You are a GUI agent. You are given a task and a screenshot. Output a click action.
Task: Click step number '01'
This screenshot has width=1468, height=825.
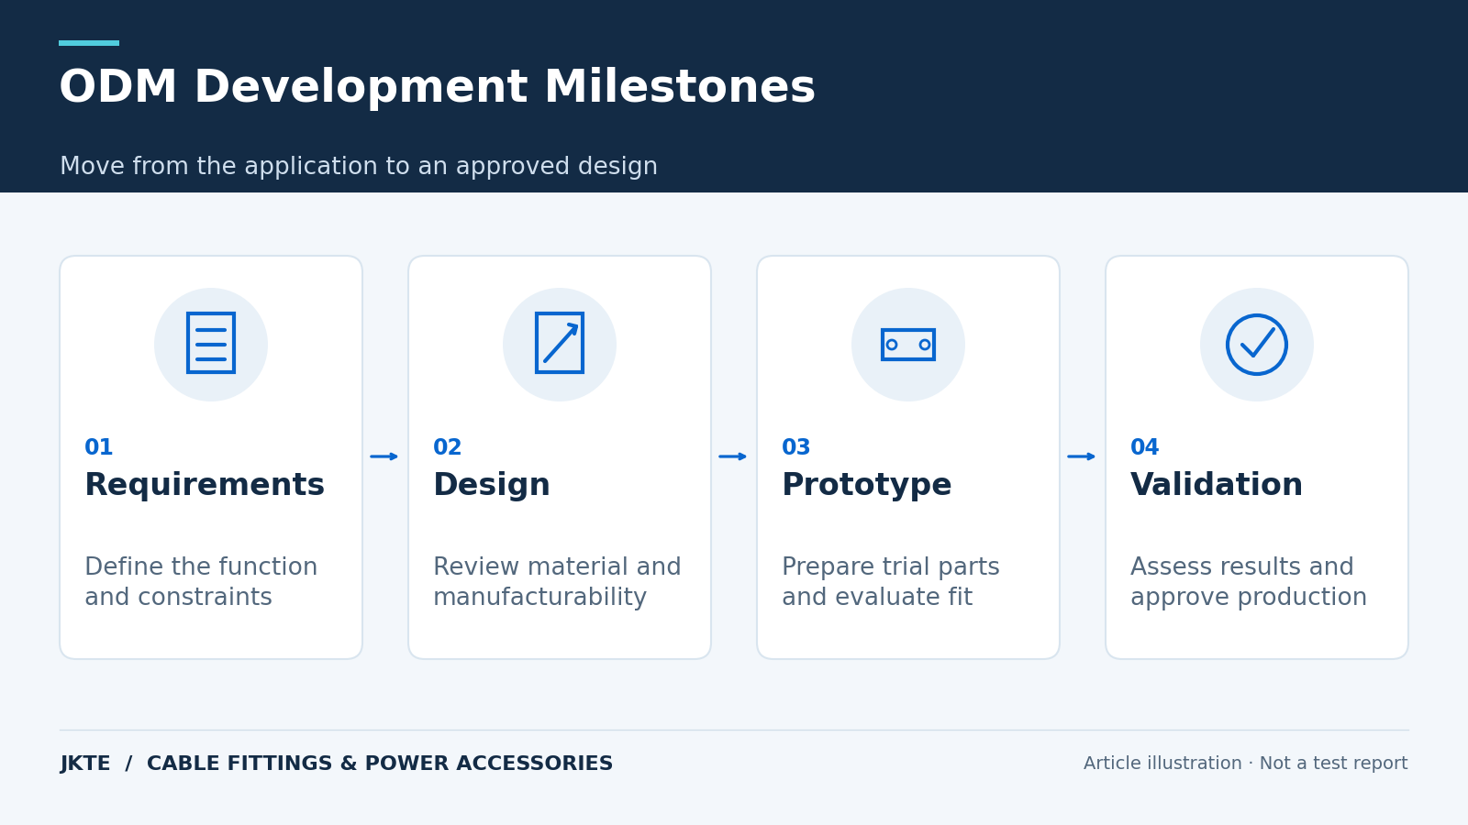coord(99,448)
